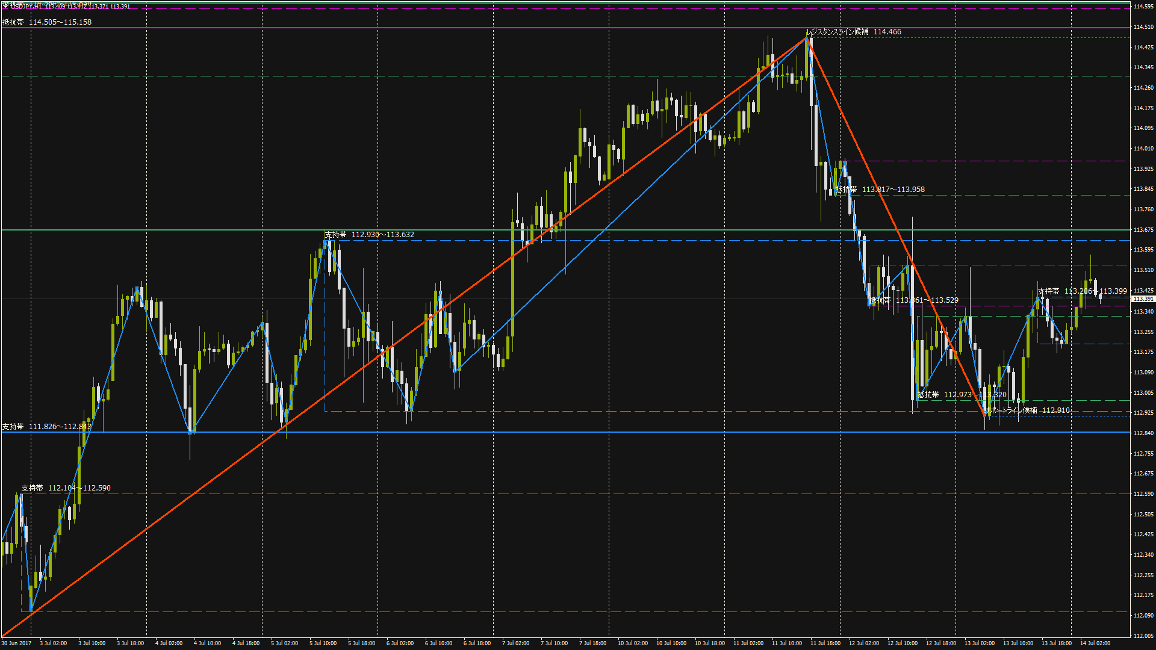Image resolution: width=1156 pixels, height=650 pixels.
Task: Click the 6 Jul 18:00 time label
Action: coord(477,643)
